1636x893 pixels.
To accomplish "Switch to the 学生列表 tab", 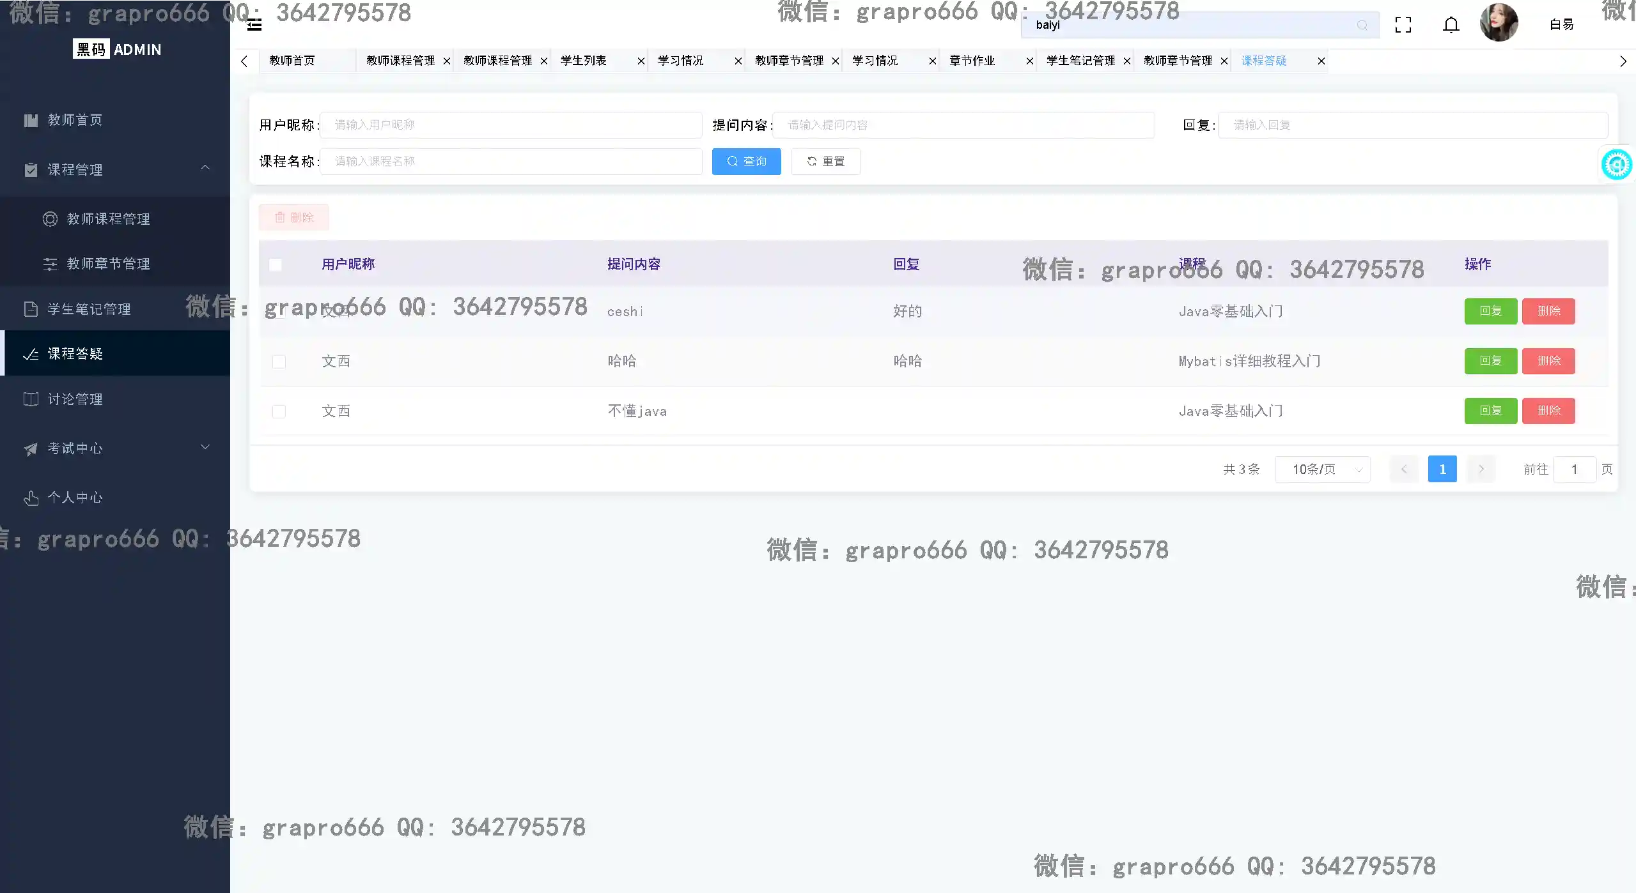I will coord(582,61).
